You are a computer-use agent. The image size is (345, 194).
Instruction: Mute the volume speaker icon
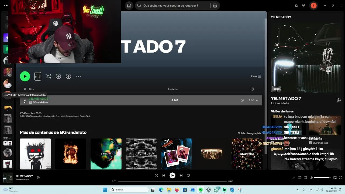click(311, 178)
